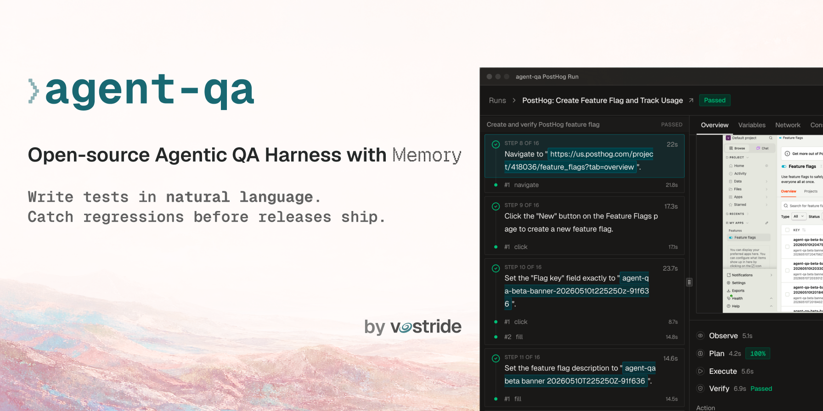Select the Overview tab in the run panel
This screenshot has width=823, height=411.
click(x=715, y=125)
